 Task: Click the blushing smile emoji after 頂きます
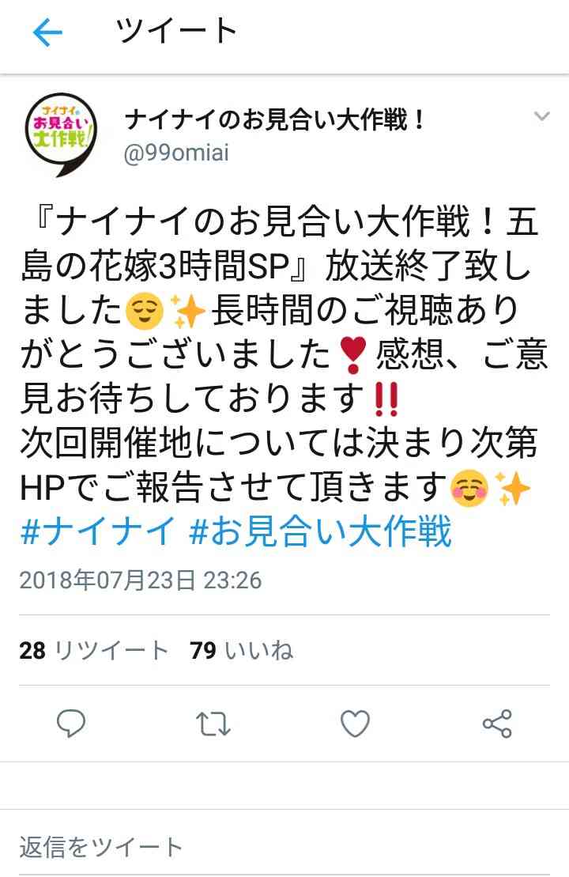469,488
